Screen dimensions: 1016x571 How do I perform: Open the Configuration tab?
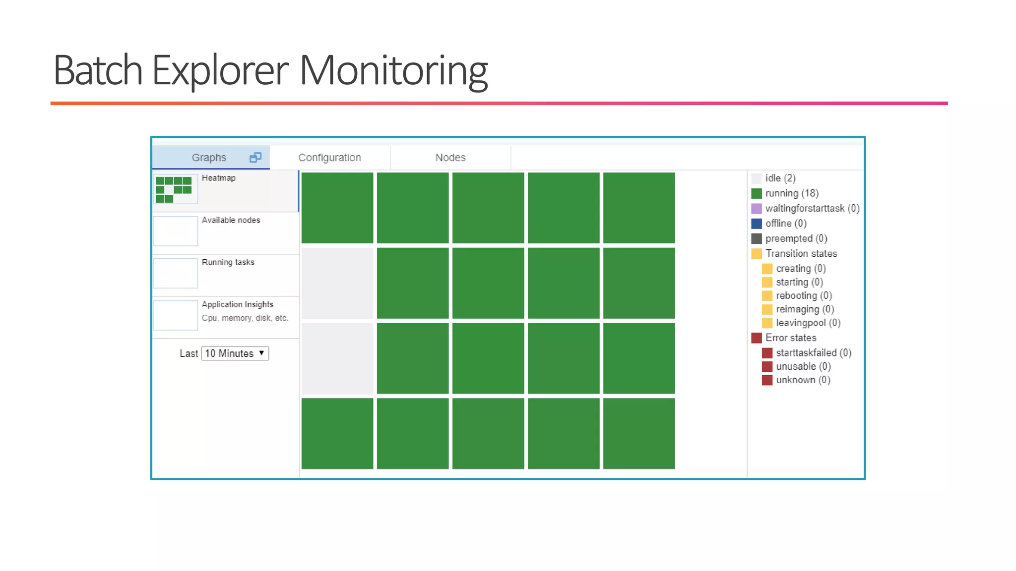coord(329,158)
